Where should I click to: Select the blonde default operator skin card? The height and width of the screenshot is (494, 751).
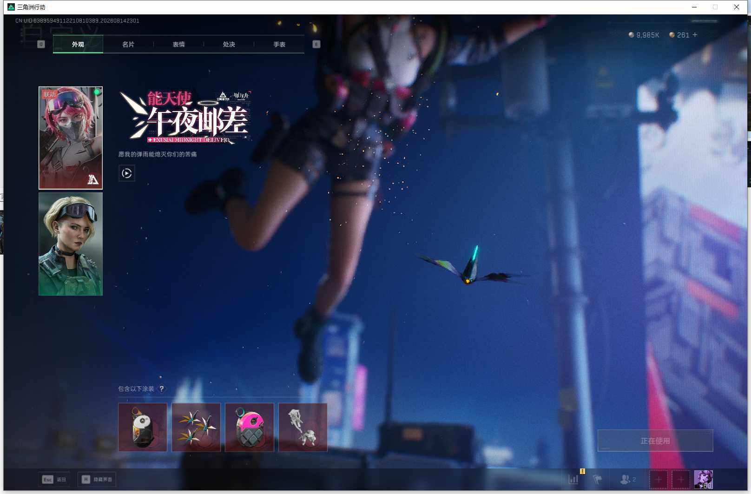(x=71, y=244)
